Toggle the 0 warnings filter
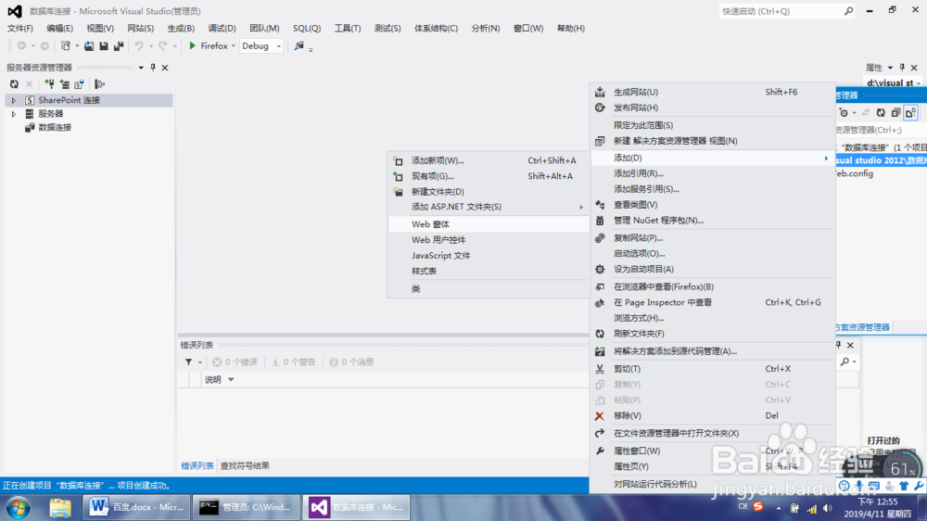 pyautogui.click(x=293, y=362)
